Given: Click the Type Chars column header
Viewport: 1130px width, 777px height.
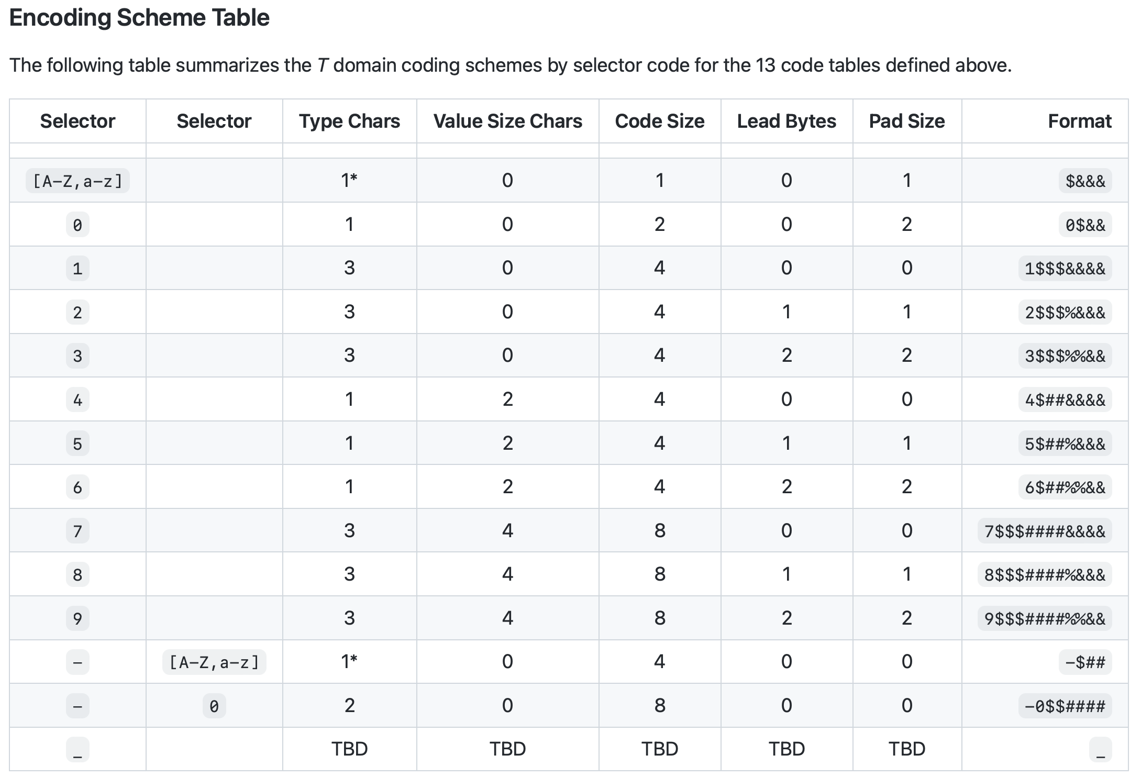Looking at the screenshot, I should click(349, 121).
